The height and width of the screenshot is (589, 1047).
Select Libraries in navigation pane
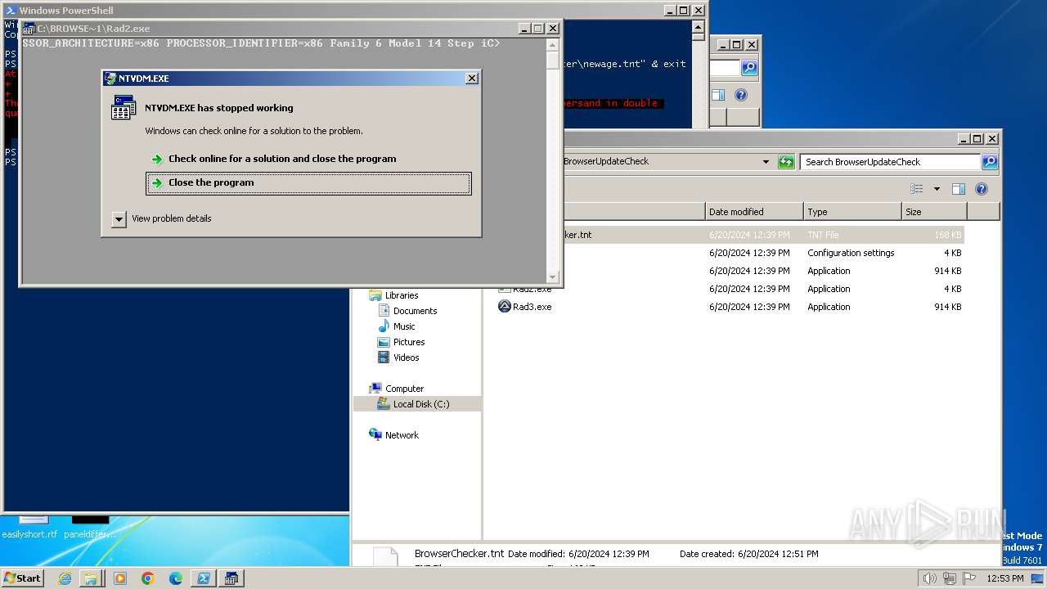point(401,295)
